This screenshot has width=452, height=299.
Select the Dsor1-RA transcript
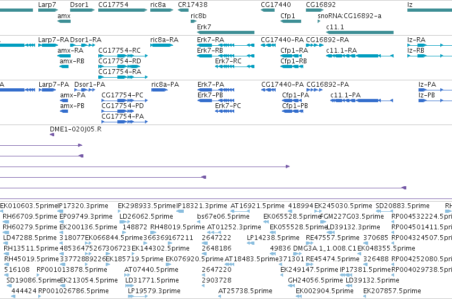(x=82, y=45)
